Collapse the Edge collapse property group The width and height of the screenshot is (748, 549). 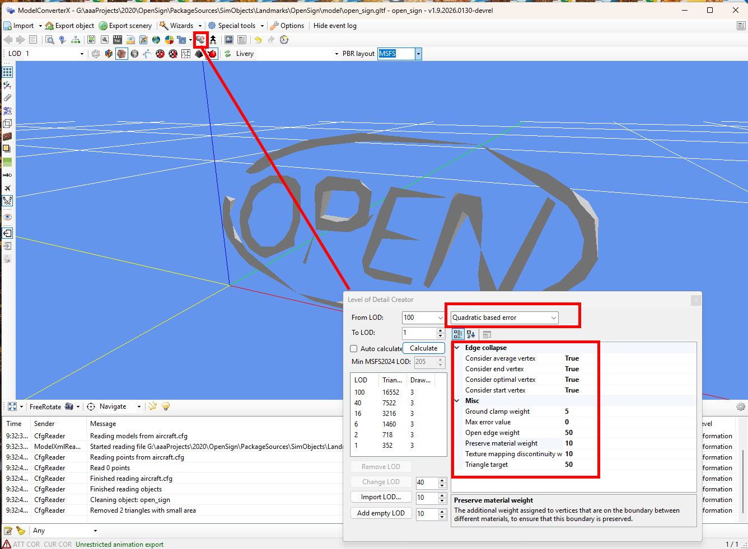pos(457,348)
